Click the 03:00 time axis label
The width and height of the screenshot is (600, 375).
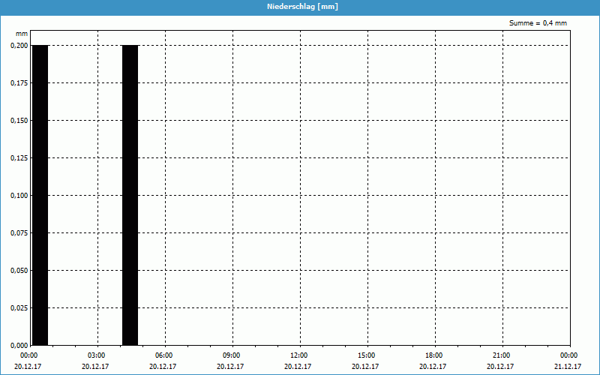coord(97,355)
